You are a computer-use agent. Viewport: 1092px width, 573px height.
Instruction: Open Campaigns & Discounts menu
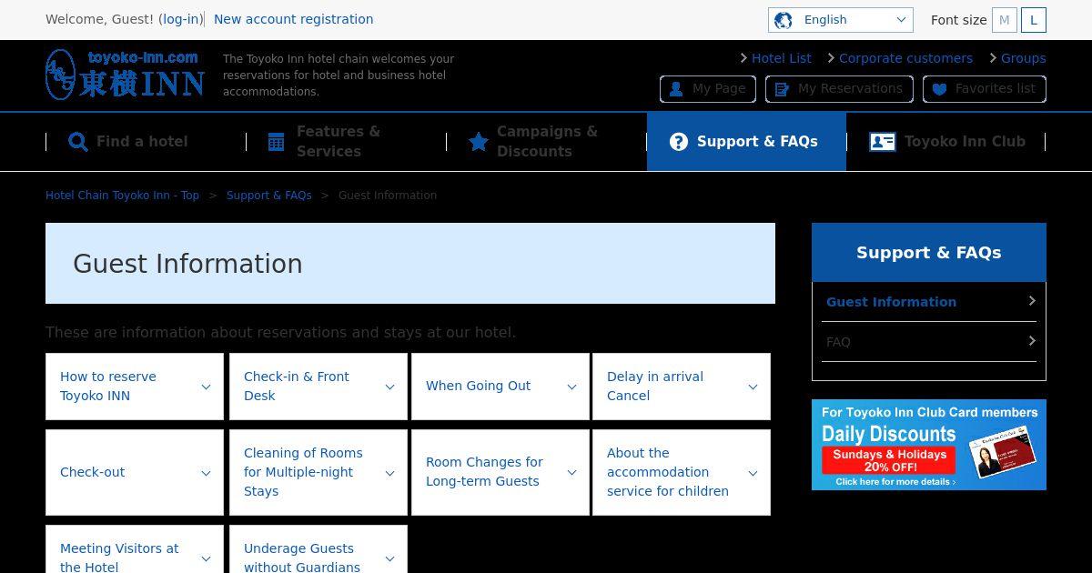pos(546,142)
